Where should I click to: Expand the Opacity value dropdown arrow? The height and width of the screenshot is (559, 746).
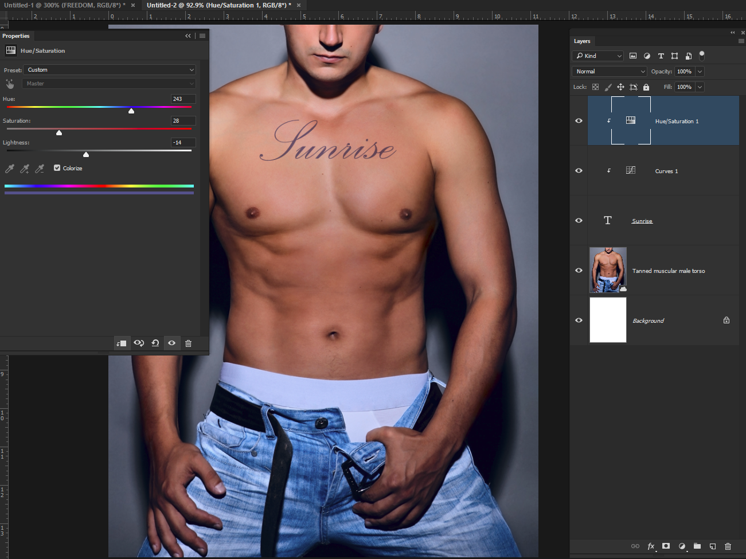tap(700, 72)
